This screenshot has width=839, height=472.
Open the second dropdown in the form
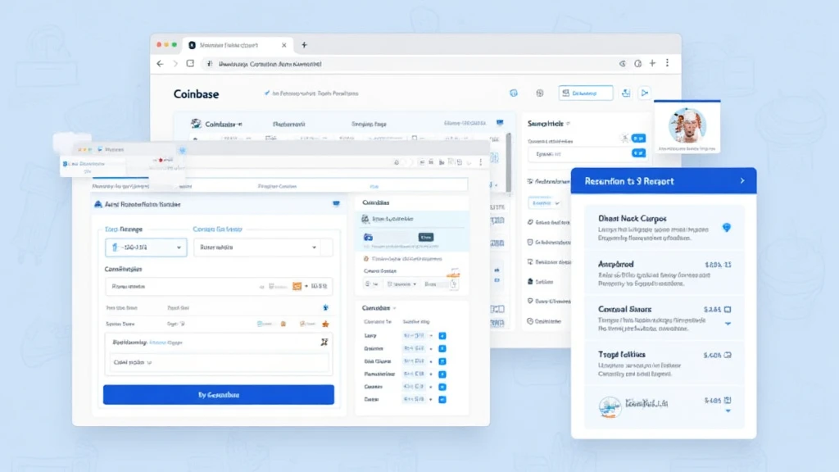tap(262, 247)
